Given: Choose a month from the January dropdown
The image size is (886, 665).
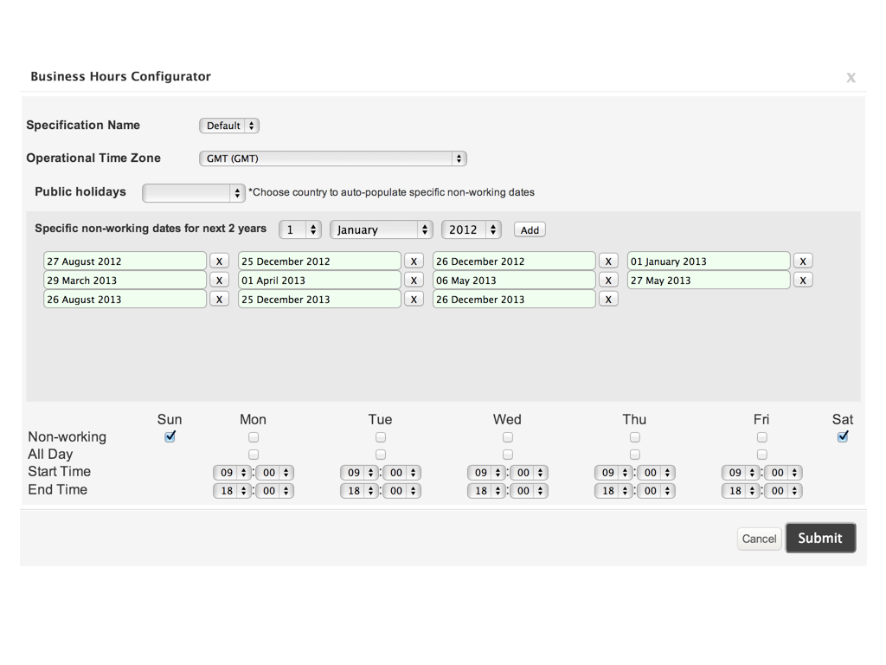Looking at the screenshot, I should 381,230.
